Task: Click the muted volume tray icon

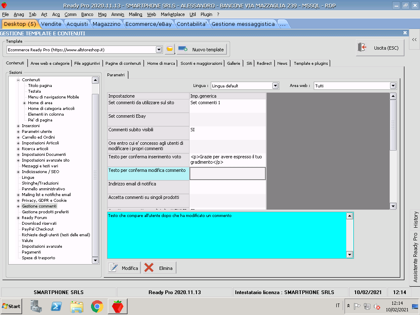Action: [x=377, y=306]
